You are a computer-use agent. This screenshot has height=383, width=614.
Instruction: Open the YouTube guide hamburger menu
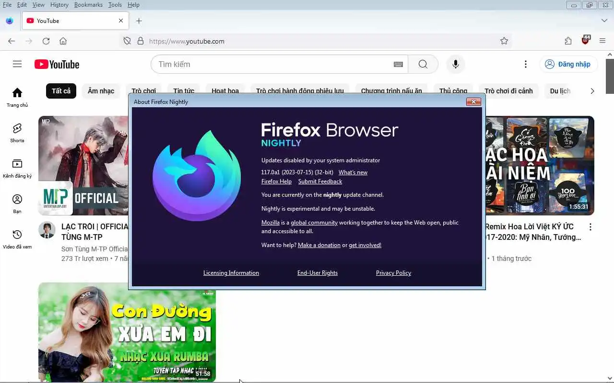(x=17, y=64)
